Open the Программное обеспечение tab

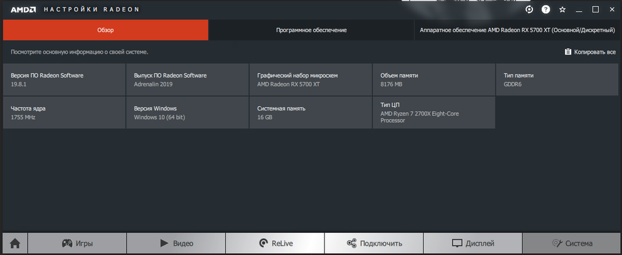(x=311, y=30)
